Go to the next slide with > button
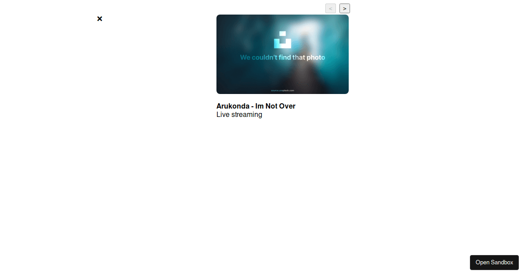This screenshot has height=278, width=529. (x=344, y=8)
